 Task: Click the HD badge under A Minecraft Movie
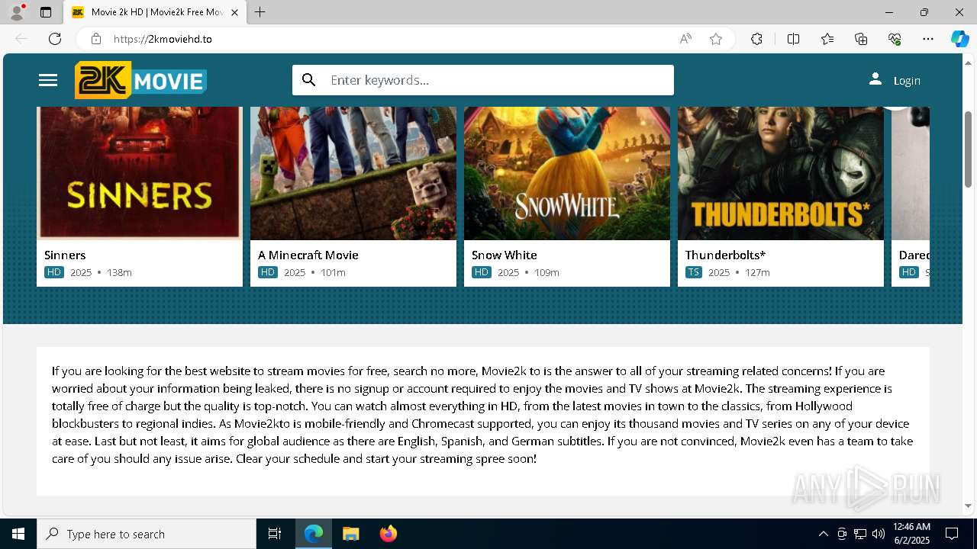point(268,272)
